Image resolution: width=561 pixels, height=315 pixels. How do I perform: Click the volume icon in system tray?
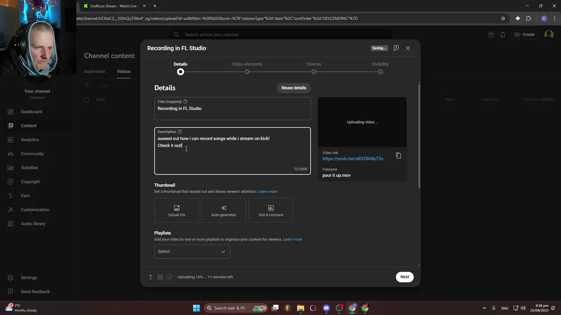[523, 308]
